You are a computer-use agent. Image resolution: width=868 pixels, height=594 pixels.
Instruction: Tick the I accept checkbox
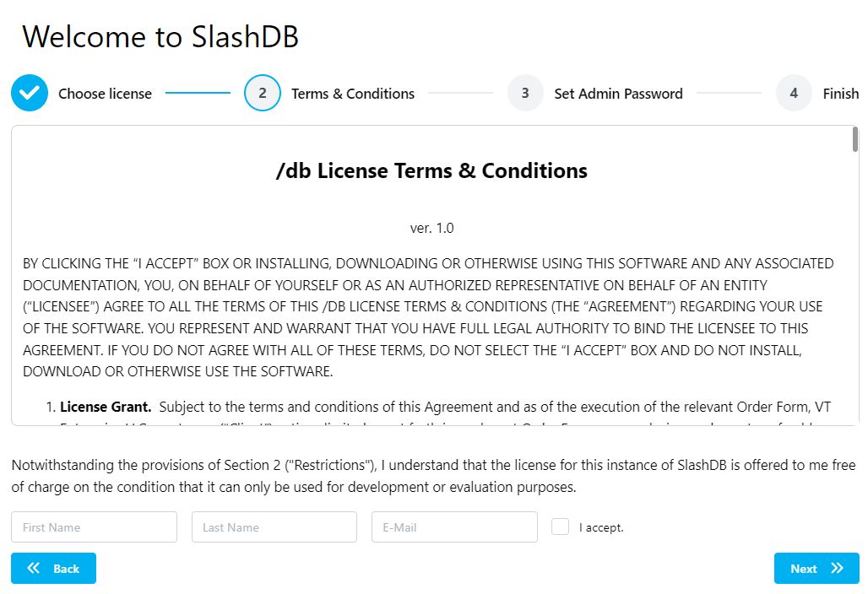[x=560, y=526]
